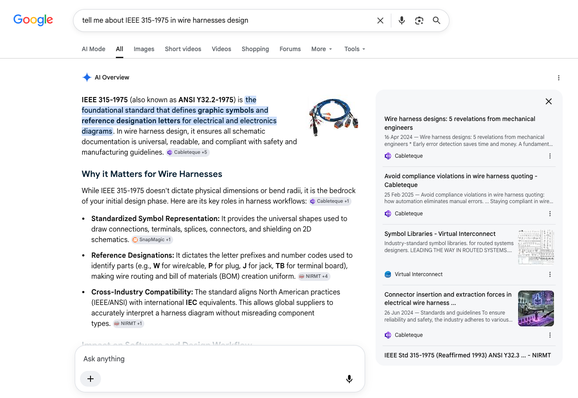Open the IEEE Std 315-1975 NIRMT link

pos(467,355)
